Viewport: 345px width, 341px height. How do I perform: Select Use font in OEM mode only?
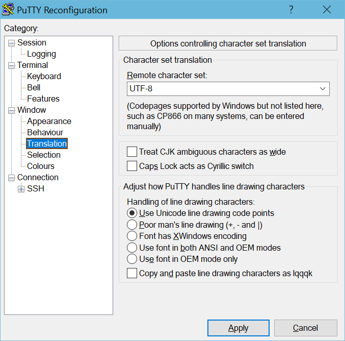tap(132, 259)
